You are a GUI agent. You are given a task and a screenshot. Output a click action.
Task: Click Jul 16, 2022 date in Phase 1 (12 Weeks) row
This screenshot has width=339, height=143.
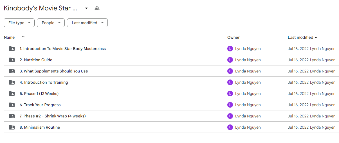coord(298,94)
